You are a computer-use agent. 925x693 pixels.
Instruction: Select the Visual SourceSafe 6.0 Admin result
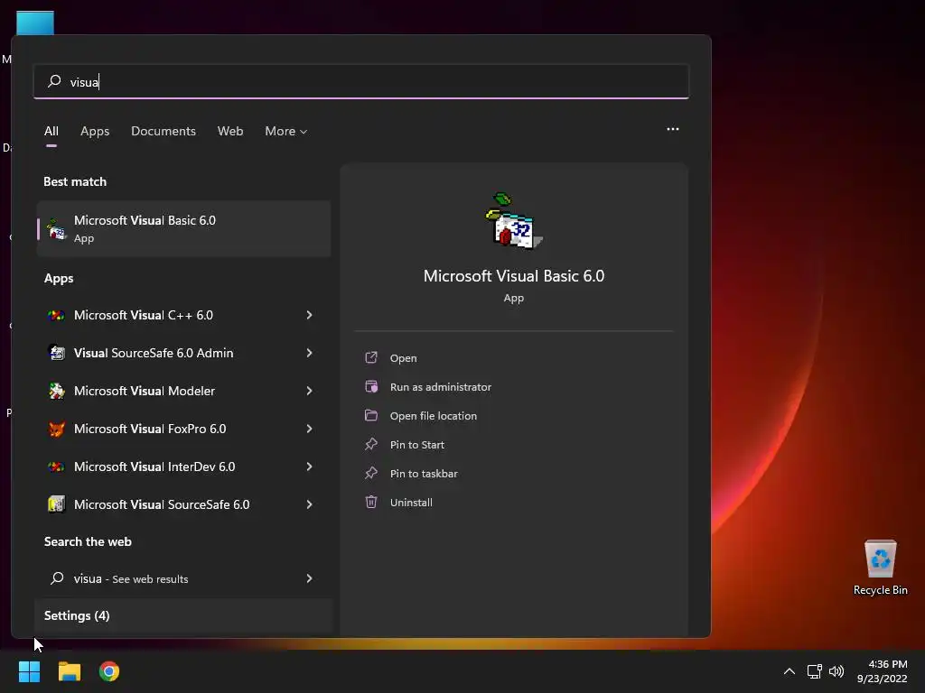pyautogui.click(x=183, y=353)
